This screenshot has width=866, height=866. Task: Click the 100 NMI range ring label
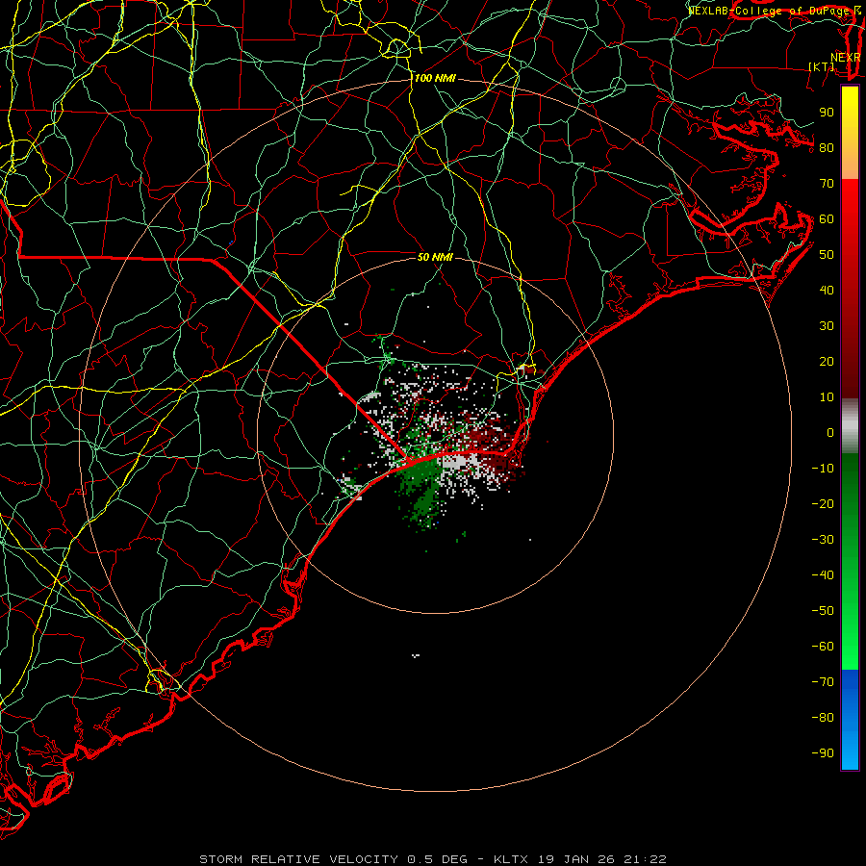coord(435,79)
